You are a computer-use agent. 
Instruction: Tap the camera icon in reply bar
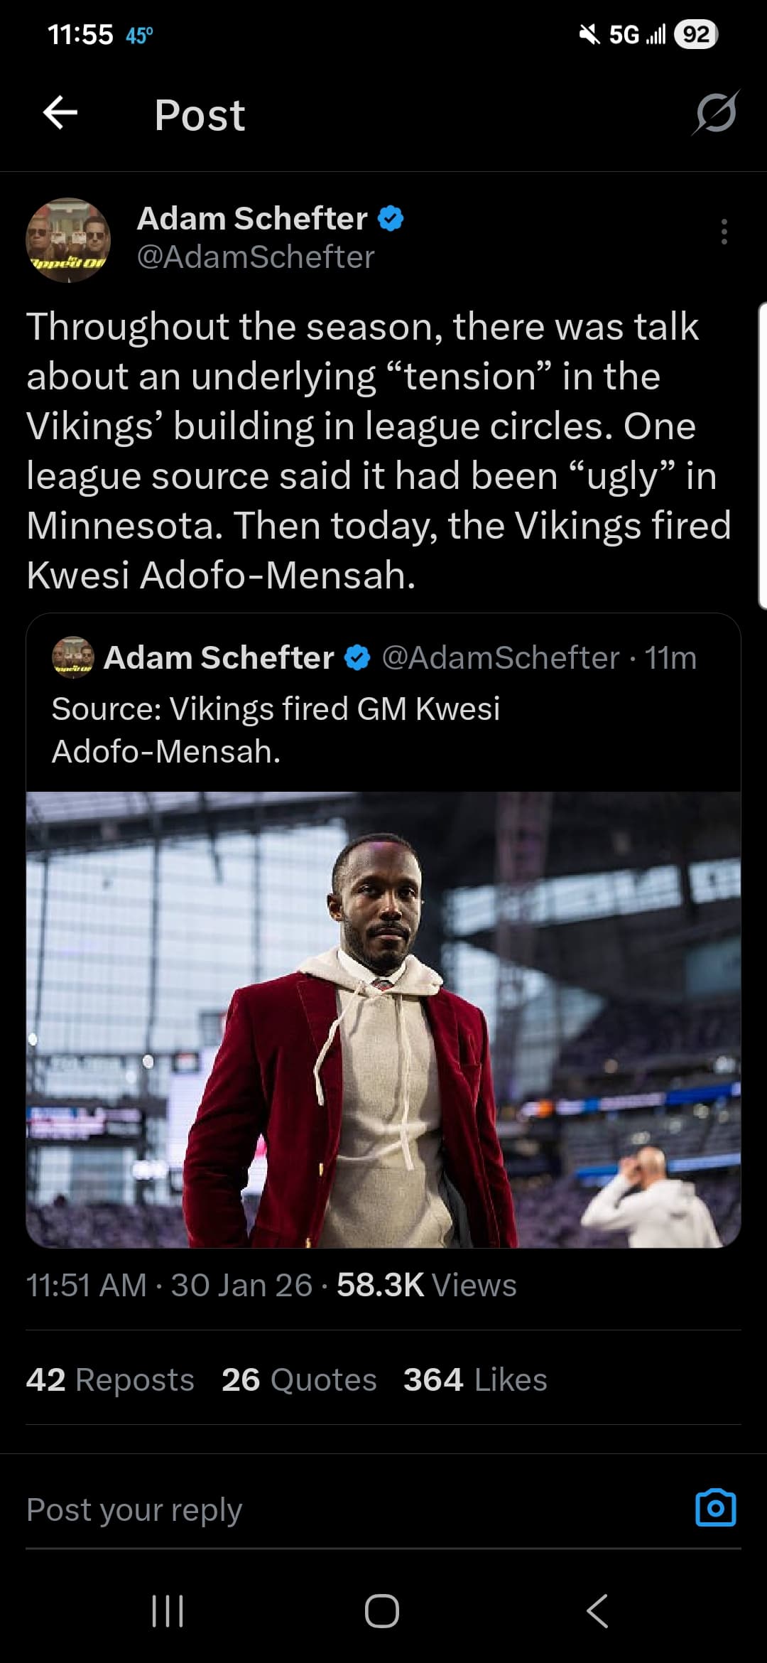tap(715, 1508)
